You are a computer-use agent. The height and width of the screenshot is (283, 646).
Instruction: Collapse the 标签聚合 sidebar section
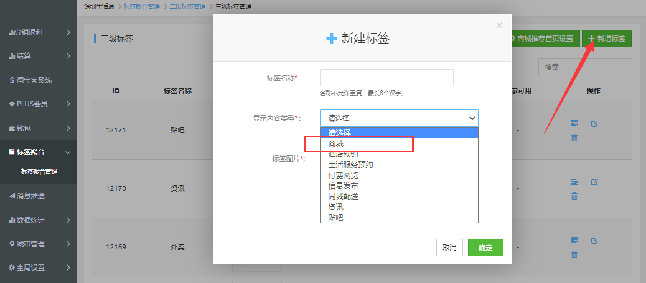[x=37, y=152]
